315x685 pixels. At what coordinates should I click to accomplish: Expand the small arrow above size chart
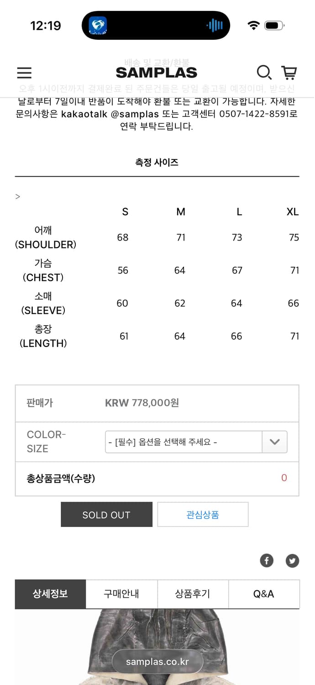tap(18, 197)
